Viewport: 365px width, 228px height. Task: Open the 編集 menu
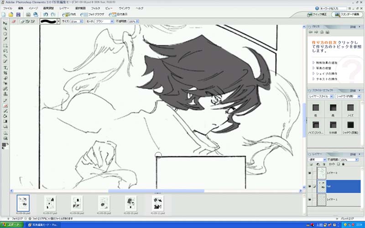(x=21, y=8)
